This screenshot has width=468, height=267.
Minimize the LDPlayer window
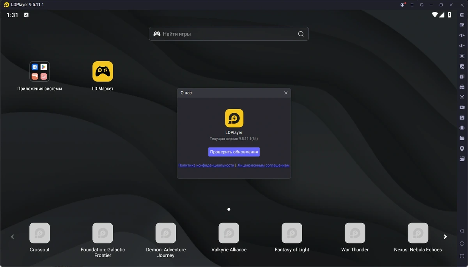432,5
